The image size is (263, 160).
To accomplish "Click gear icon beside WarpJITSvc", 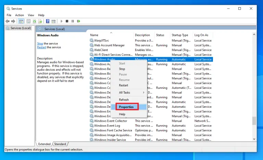I will pyautogui.click(x=91, y=40).
